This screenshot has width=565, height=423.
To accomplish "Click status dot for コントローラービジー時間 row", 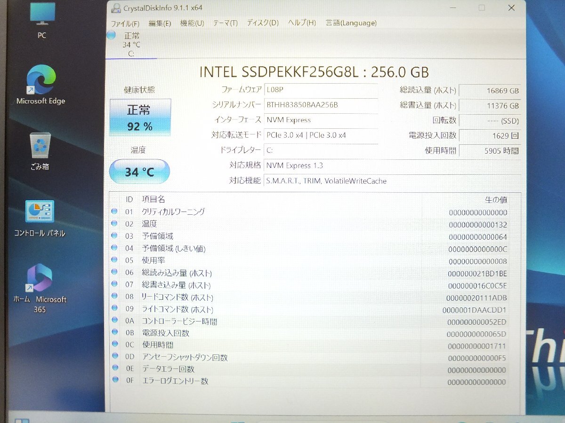I will [114, 321].
